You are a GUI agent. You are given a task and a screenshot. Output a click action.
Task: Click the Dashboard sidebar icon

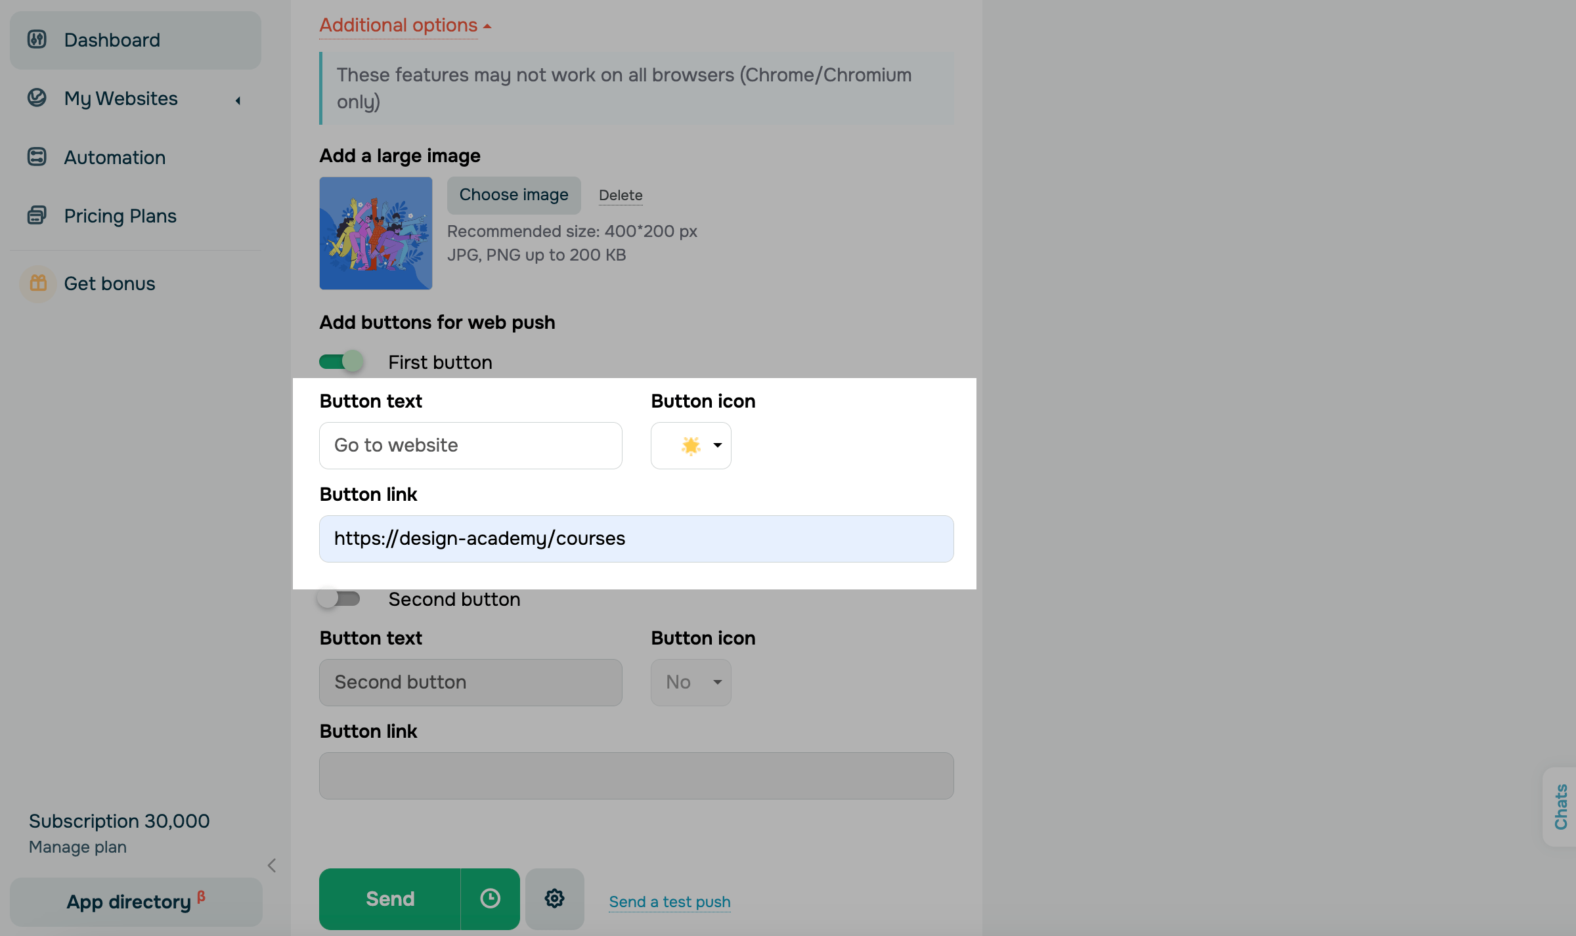click(x=37, y=39)
